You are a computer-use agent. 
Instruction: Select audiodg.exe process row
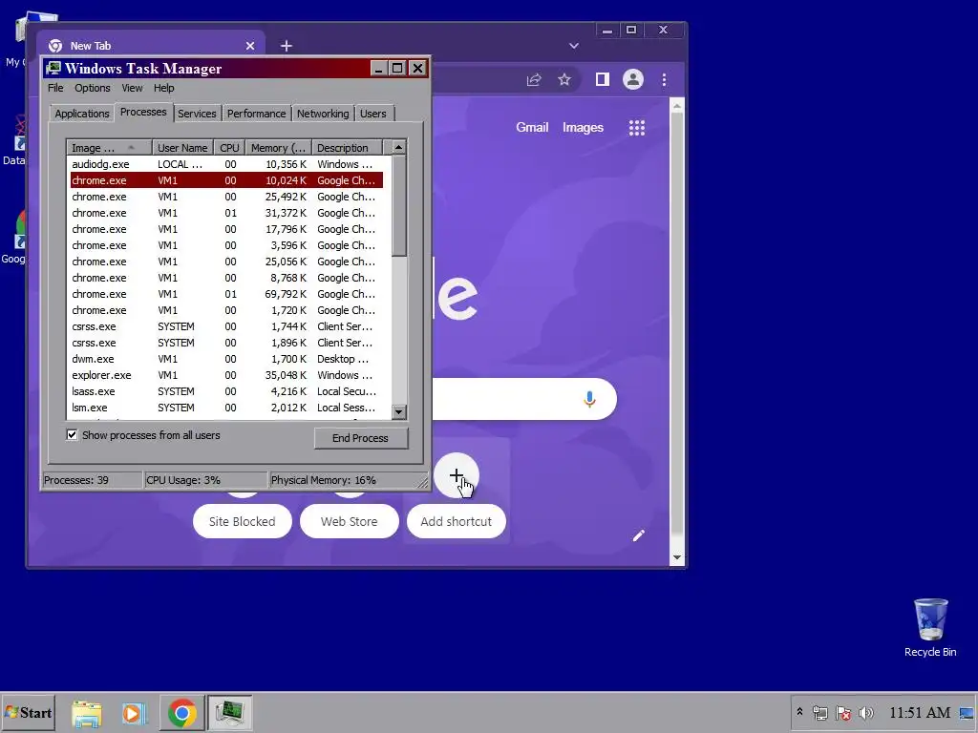(x=225, y=164)
